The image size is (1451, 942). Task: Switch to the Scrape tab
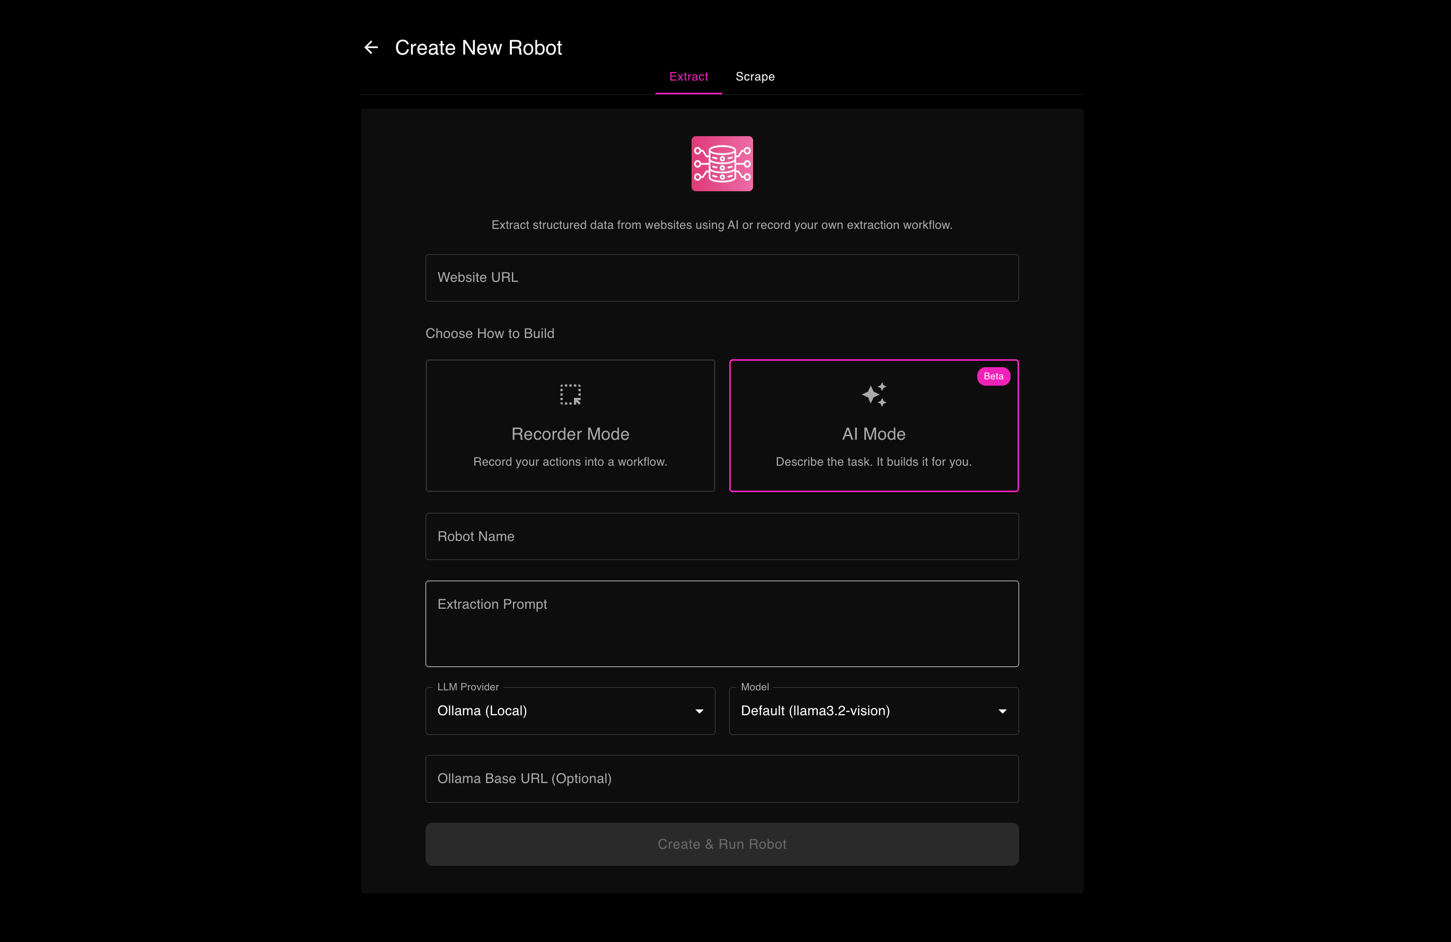pyautogui.click(x=755, y=77)
